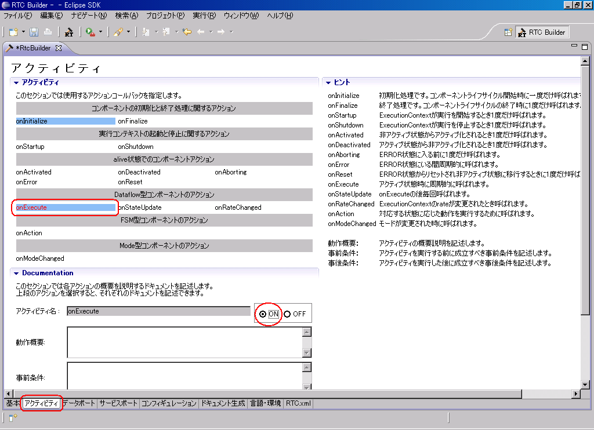Click the Back navigation arrow icon
594x430 pixels.
tap(201, 32)
